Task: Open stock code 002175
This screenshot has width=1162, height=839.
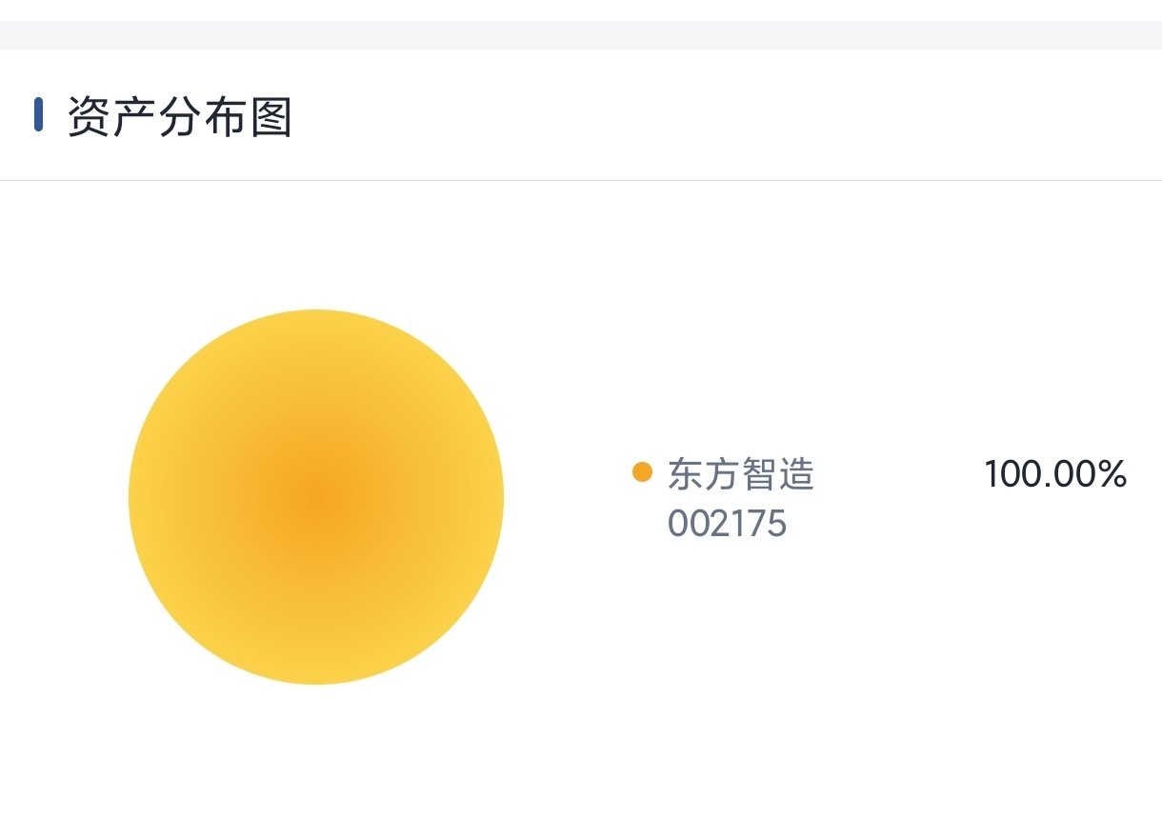Action: [727, 523]
